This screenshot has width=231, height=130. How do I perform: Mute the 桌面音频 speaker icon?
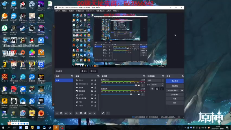click(x=139, y=94)
